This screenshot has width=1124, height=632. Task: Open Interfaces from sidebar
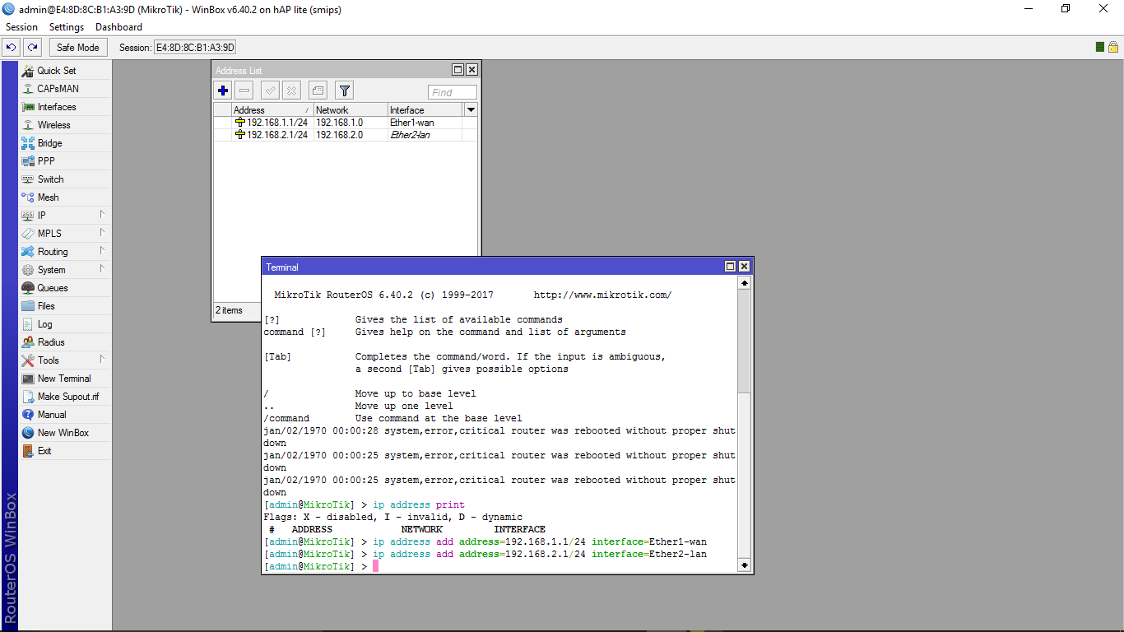pyautogui.click(x=65, y=107)
